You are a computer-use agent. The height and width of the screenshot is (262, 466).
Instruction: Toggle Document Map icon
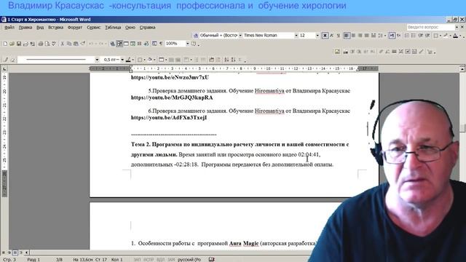[x=154, y=44]
